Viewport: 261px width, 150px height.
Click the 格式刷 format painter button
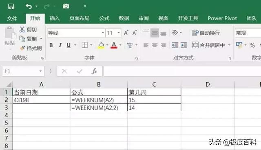(x=31, y=48)
